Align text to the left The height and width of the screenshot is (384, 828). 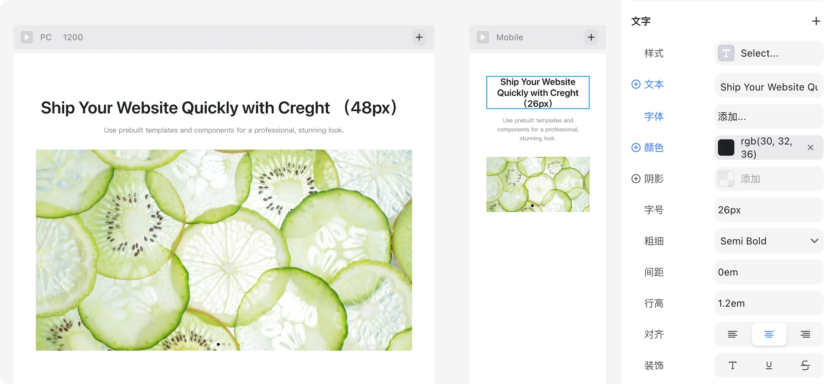click(733, 334)
